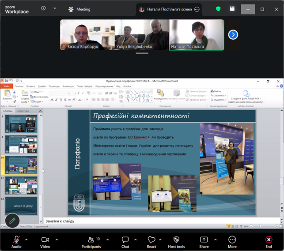Toggle text shadow S formatting

coord(65,100)
